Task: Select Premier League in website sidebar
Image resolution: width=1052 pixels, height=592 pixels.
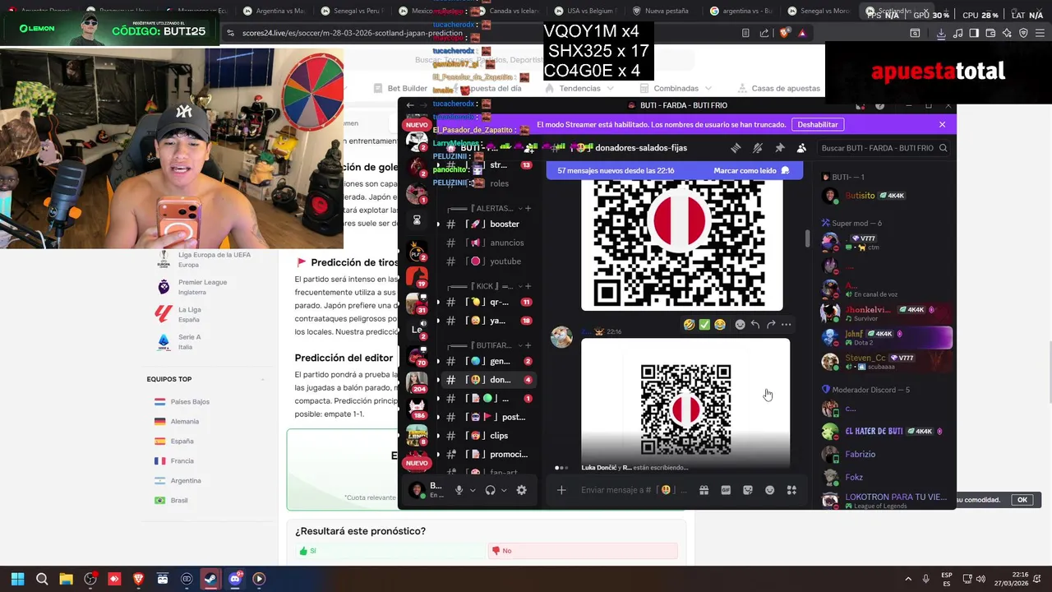Action: pos(203,287)
